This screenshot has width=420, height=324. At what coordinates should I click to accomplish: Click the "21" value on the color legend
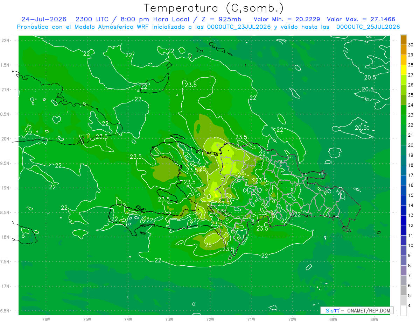pos(411,135)
